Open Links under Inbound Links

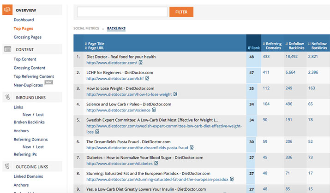tap(18, 107)
